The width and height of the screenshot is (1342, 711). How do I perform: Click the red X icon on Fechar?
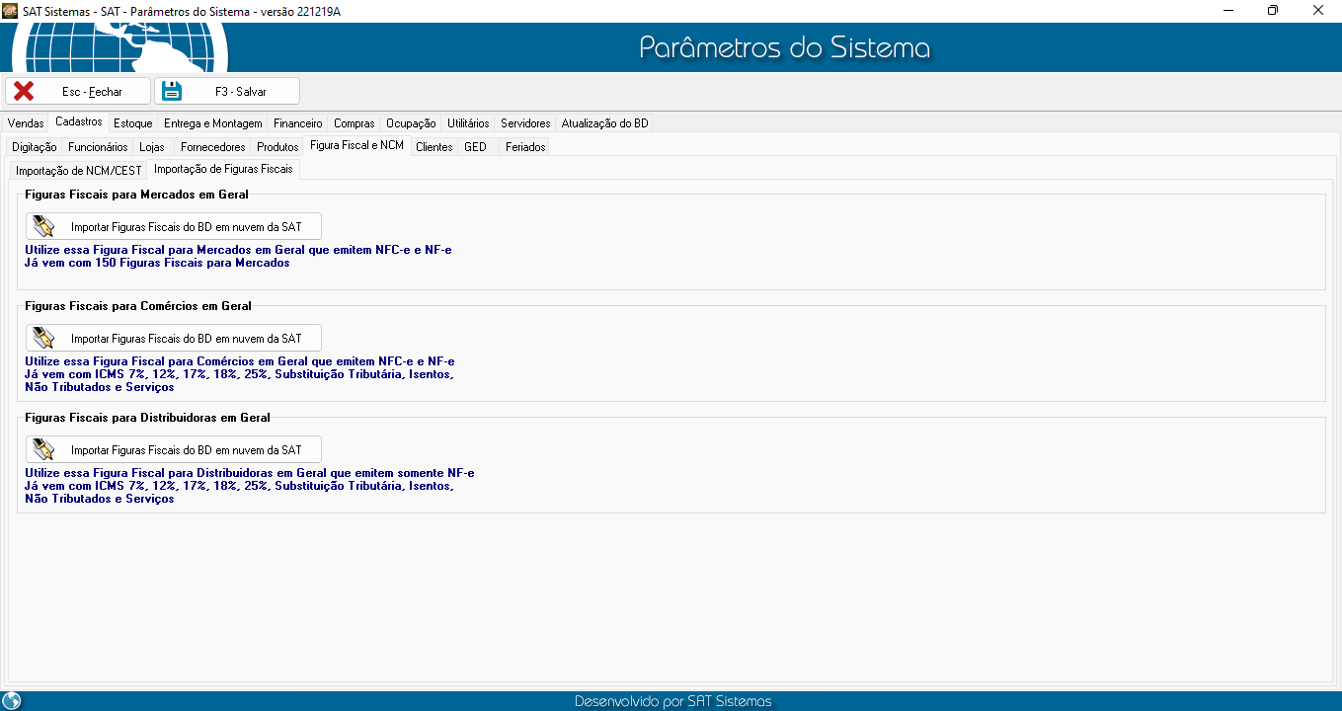coord(24,91)
